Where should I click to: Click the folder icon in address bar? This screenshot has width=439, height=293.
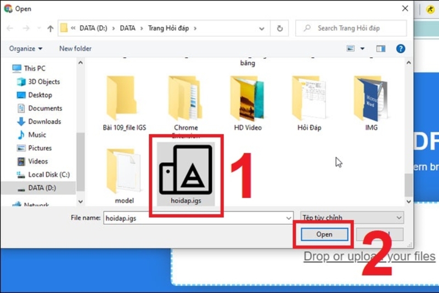tap(64, 28)
